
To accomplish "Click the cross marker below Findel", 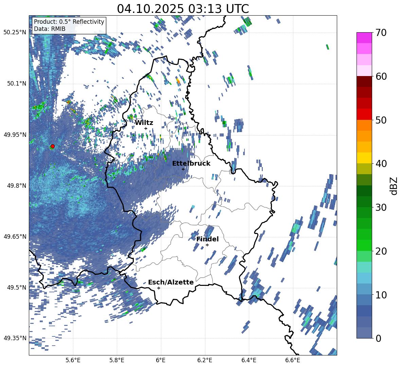I will click(x=207, y=245).
